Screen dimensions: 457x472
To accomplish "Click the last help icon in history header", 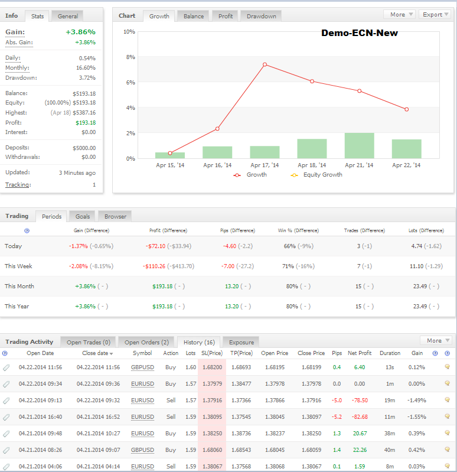I will click(448, 353).
